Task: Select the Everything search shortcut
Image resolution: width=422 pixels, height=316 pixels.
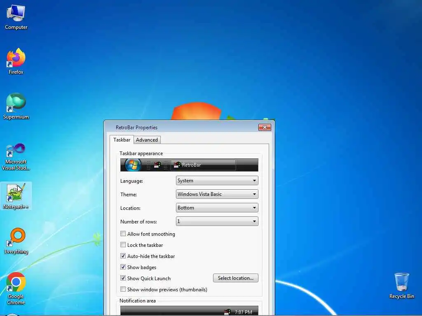Action: pyautogui.click(x=16, y=241)
